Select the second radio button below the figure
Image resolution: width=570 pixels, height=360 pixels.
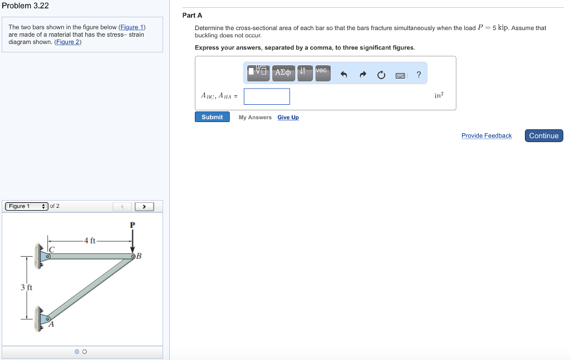[x=85, y=352]
